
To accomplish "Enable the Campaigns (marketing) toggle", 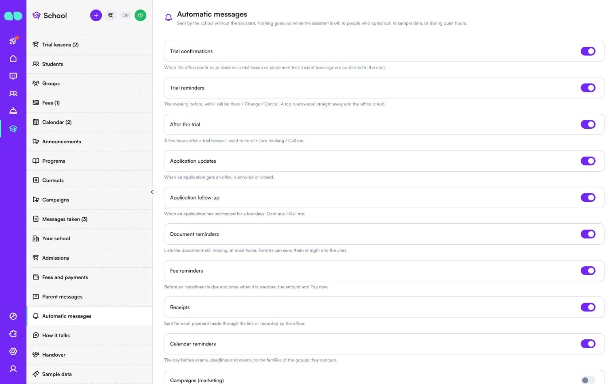I will coord(588,380).
